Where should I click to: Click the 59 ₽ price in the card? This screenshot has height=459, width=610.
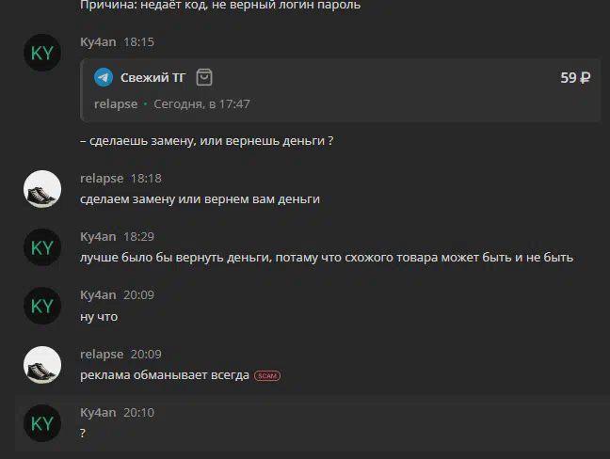pos(575,78)
